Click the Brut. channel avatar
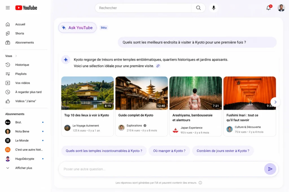 tap(8, 122)
